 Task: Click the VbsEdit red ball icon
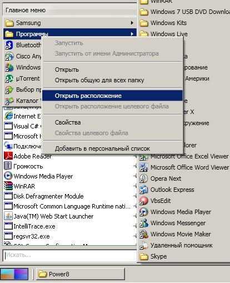144,201
